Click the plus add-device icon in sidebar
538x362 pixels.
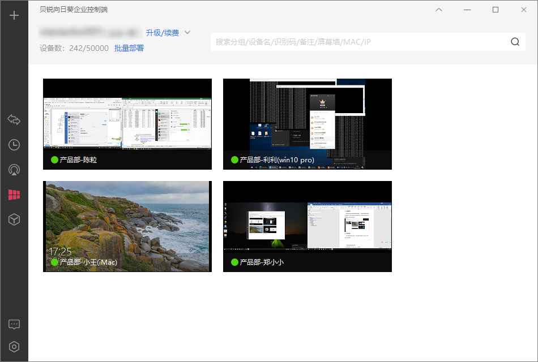(x=14, y=15)
